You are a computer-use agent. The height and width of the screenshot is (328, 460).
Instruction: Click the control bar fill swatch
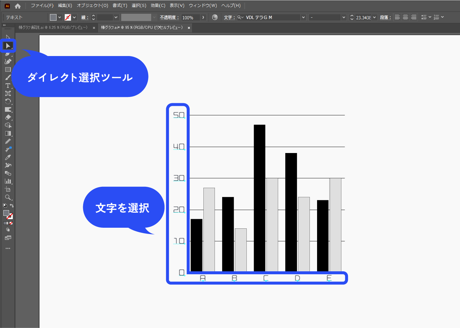[x=53, y=17]
